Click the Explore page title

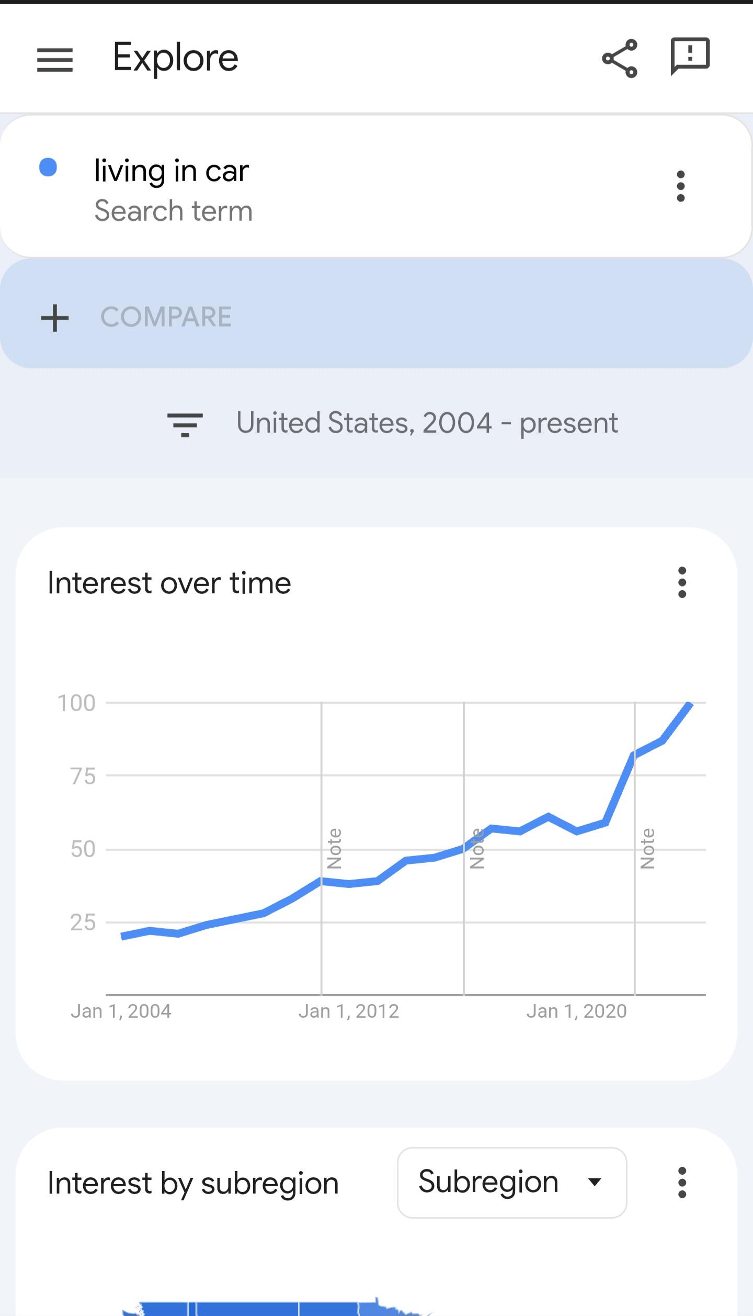(x=175, y=58)
